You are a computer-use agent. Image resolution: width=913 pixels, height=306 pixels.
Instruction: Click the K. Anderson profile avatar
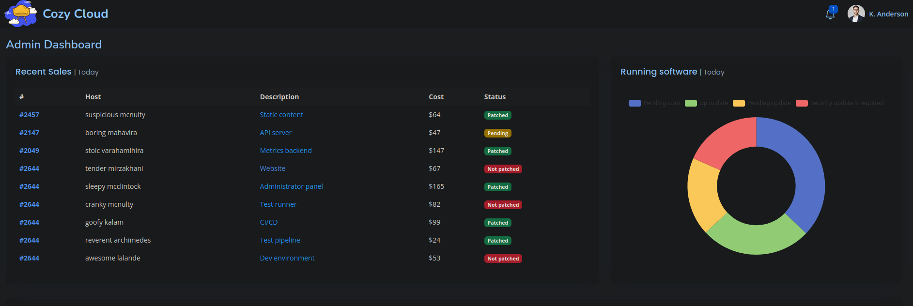pyautogui.click(x=856, y=14)
